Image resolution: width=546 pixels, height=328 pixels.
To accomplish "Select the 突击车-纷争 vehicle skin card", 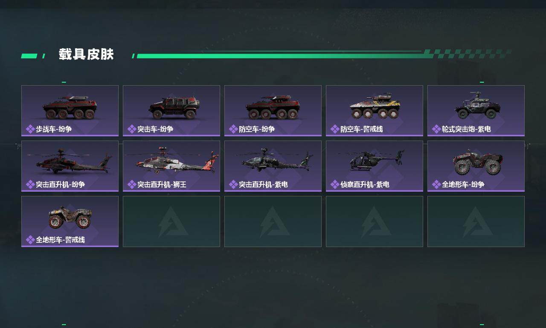I will (x=171, y=111).
